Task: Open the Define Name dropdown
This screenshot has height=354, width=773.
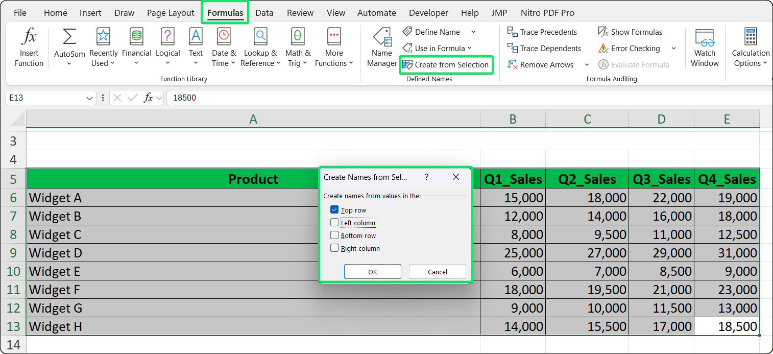Action: pyautogui.click(x=472, y=32)
